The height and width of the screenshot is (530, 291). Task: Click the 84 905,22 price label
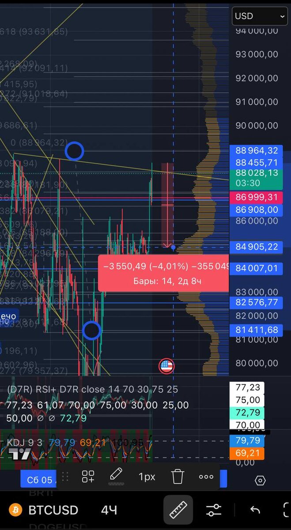click(257, 247)
